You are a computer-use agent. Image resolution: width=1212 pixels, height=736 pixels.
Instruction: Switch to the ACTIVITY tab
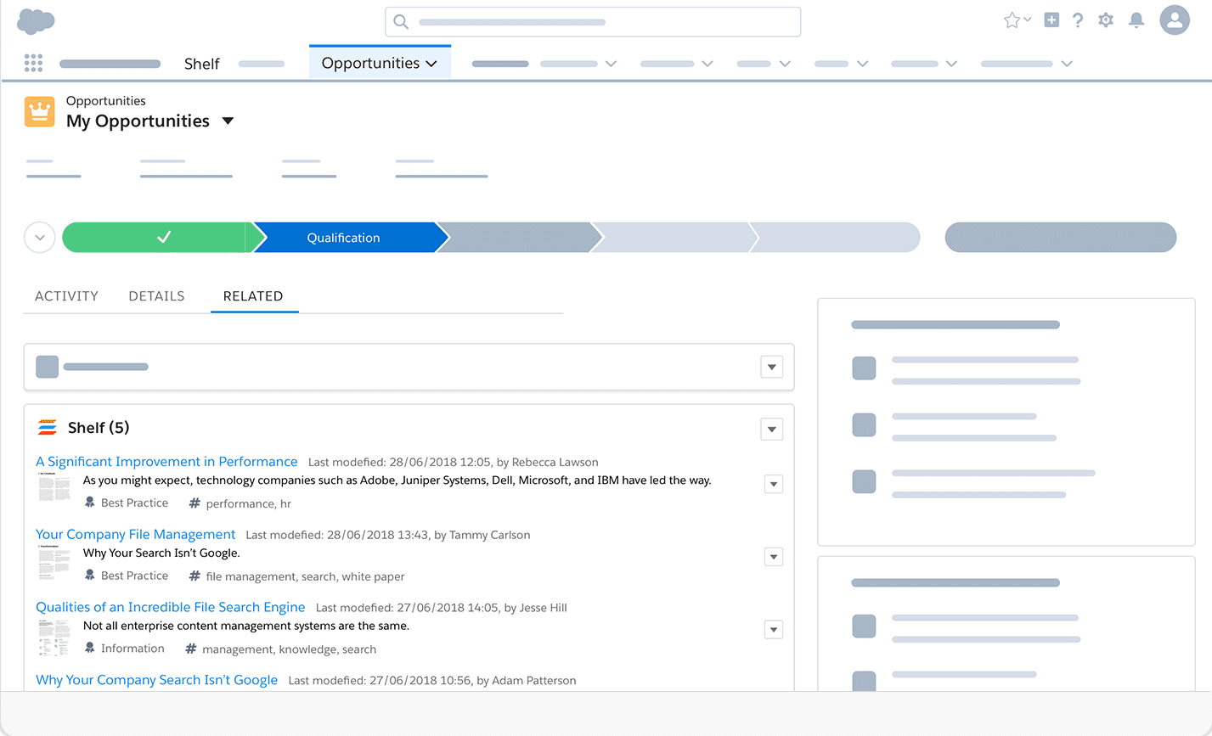click(x=66, y=296)
